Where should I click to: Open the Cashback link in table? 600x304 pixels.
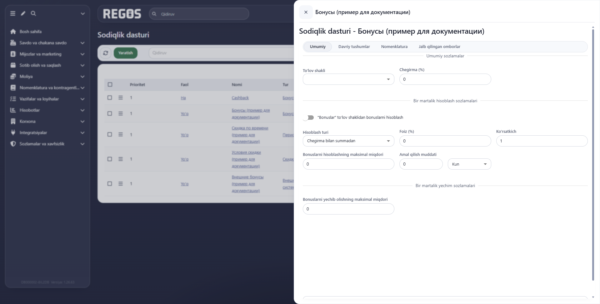[240, 98]
